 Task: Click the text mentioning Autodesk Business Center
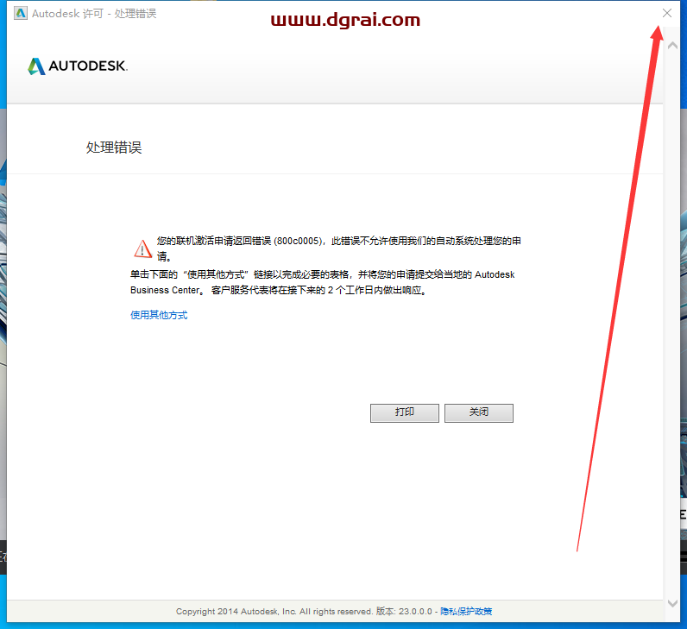point(323,282)
